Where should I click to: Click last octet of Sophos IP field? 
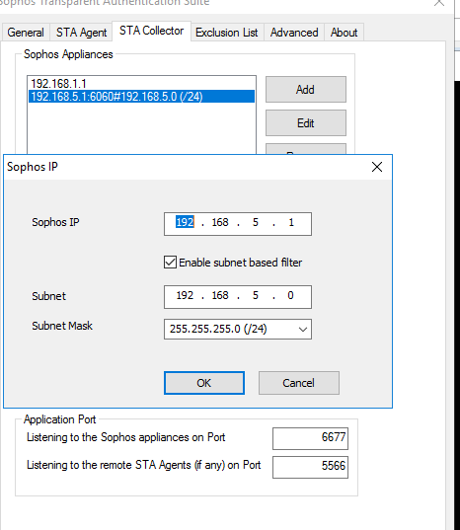click(291, 222)
